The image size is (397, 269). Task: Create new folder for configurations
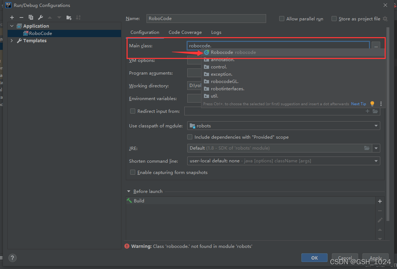coord(69,17)
